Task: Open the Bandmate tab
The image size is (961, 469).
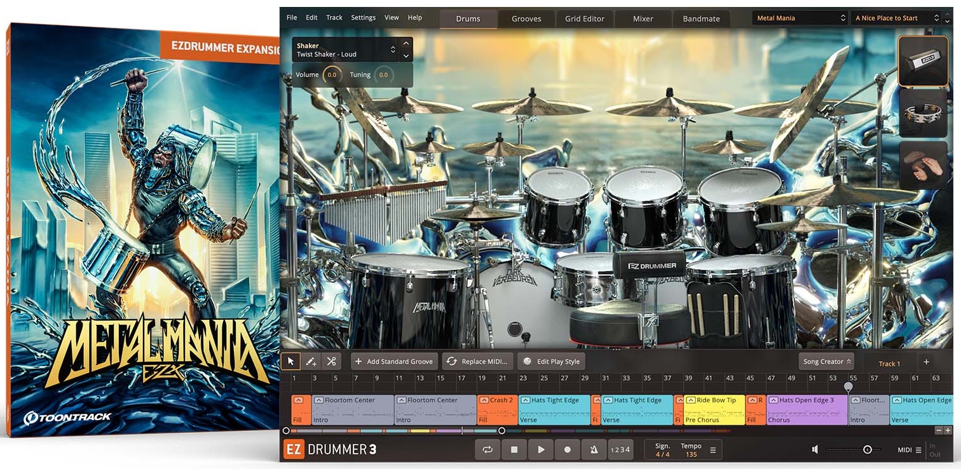Action: [701, 18]
